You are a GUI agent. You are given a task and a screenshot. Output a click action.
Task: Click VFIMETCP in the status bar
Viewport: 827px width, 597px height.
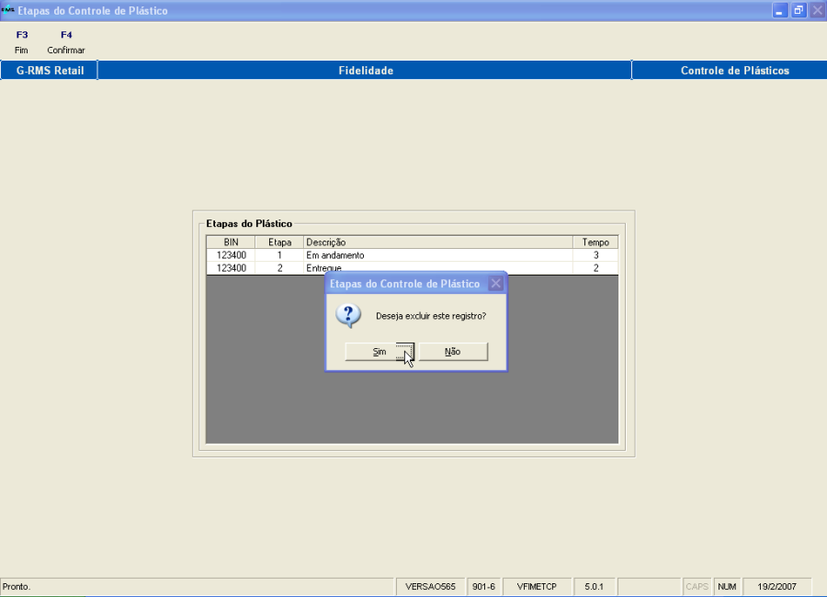pyautogui.click(x=537, y=587)
